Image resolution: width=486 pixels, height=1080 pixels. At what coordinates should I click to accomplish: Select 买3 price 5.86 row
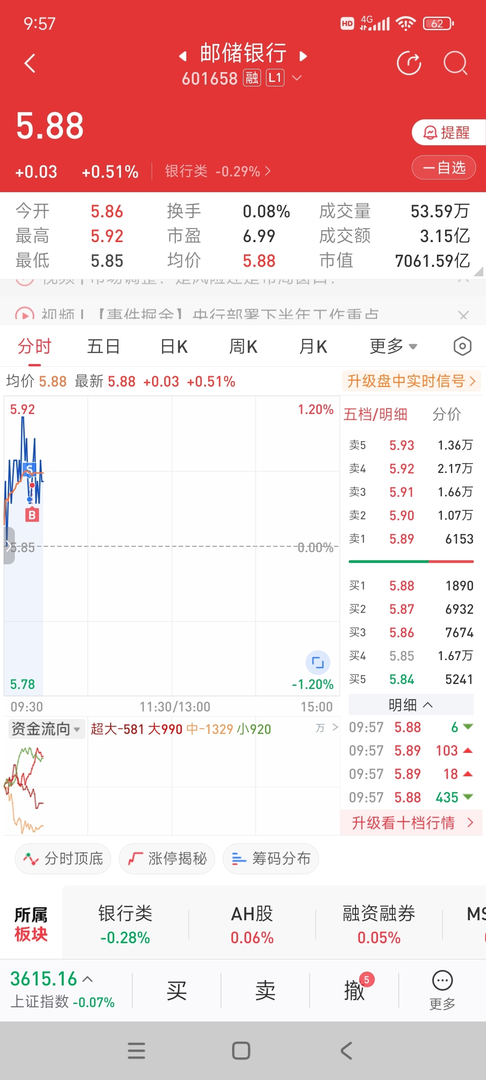click(x=411, y=632)
